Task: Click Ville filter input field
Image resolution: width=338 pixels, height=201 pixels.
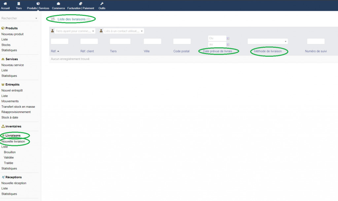Action: click(x=152, y=41)
